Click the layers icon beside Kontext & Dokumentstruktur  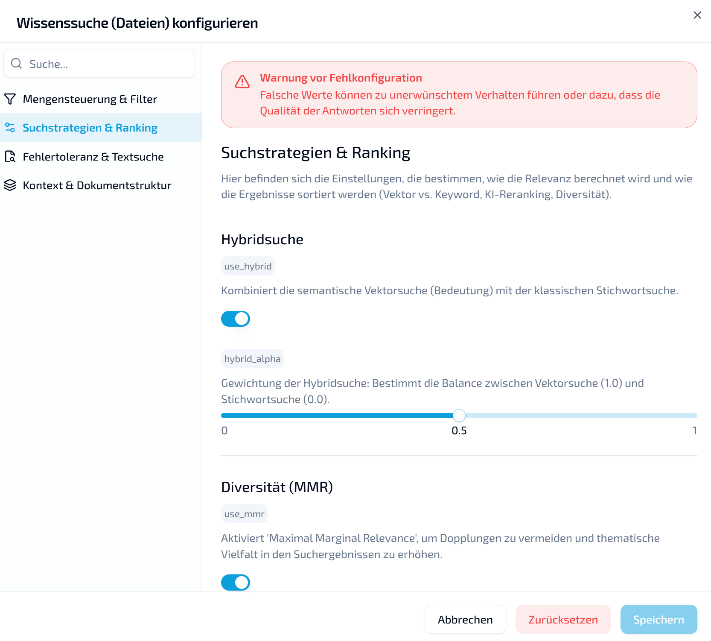tap(11, 185)
